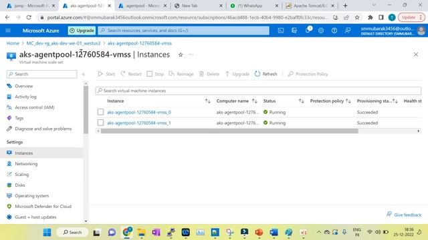Click Search virtual machine instances field
This screenshot has width=428, height=240.
click(258, 91)
